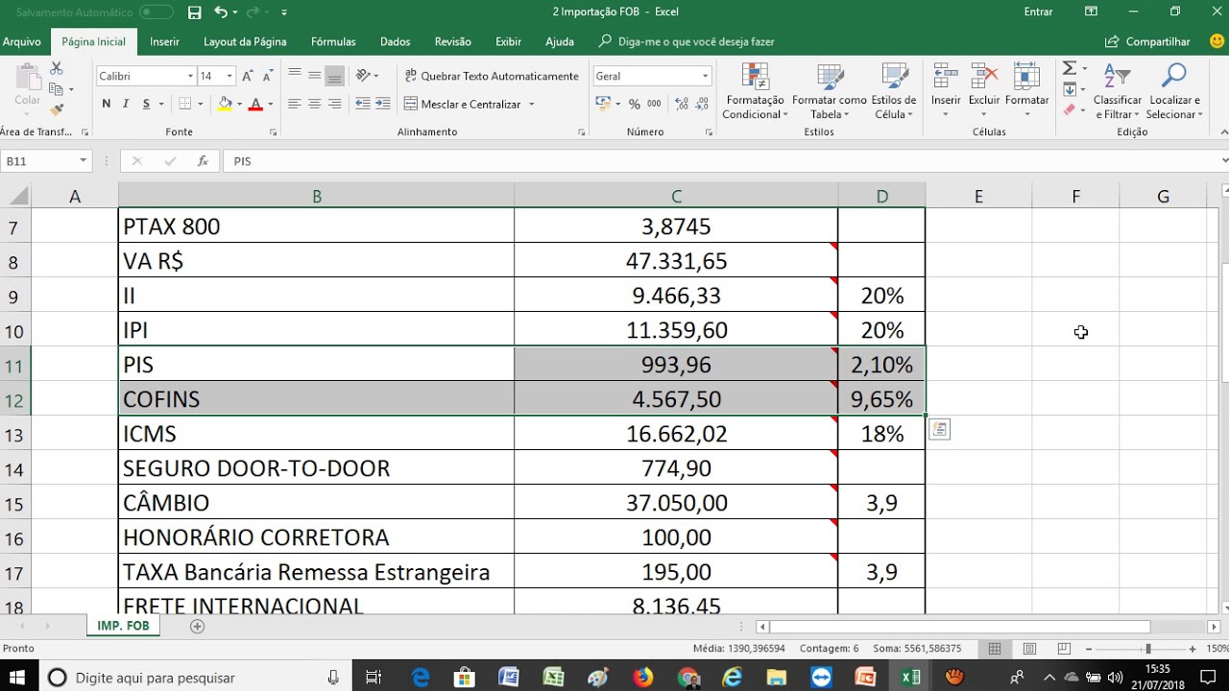Select the cell with ICMS value 16.662,02
Screen dimensions: 1229x691
[x=676, y=433]
